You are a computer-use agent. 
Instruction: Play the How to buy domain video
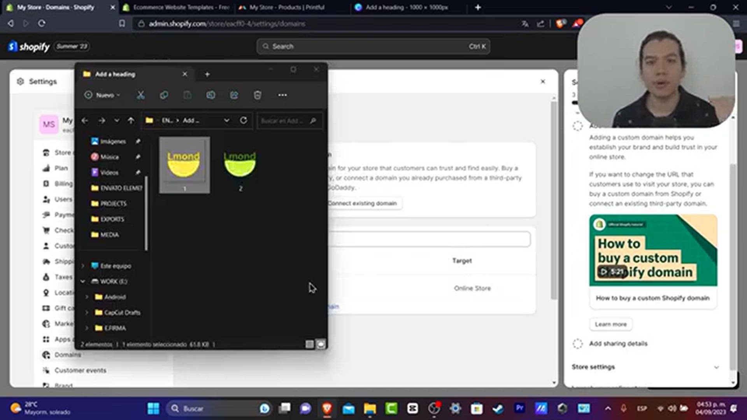(x=611, y=271)
